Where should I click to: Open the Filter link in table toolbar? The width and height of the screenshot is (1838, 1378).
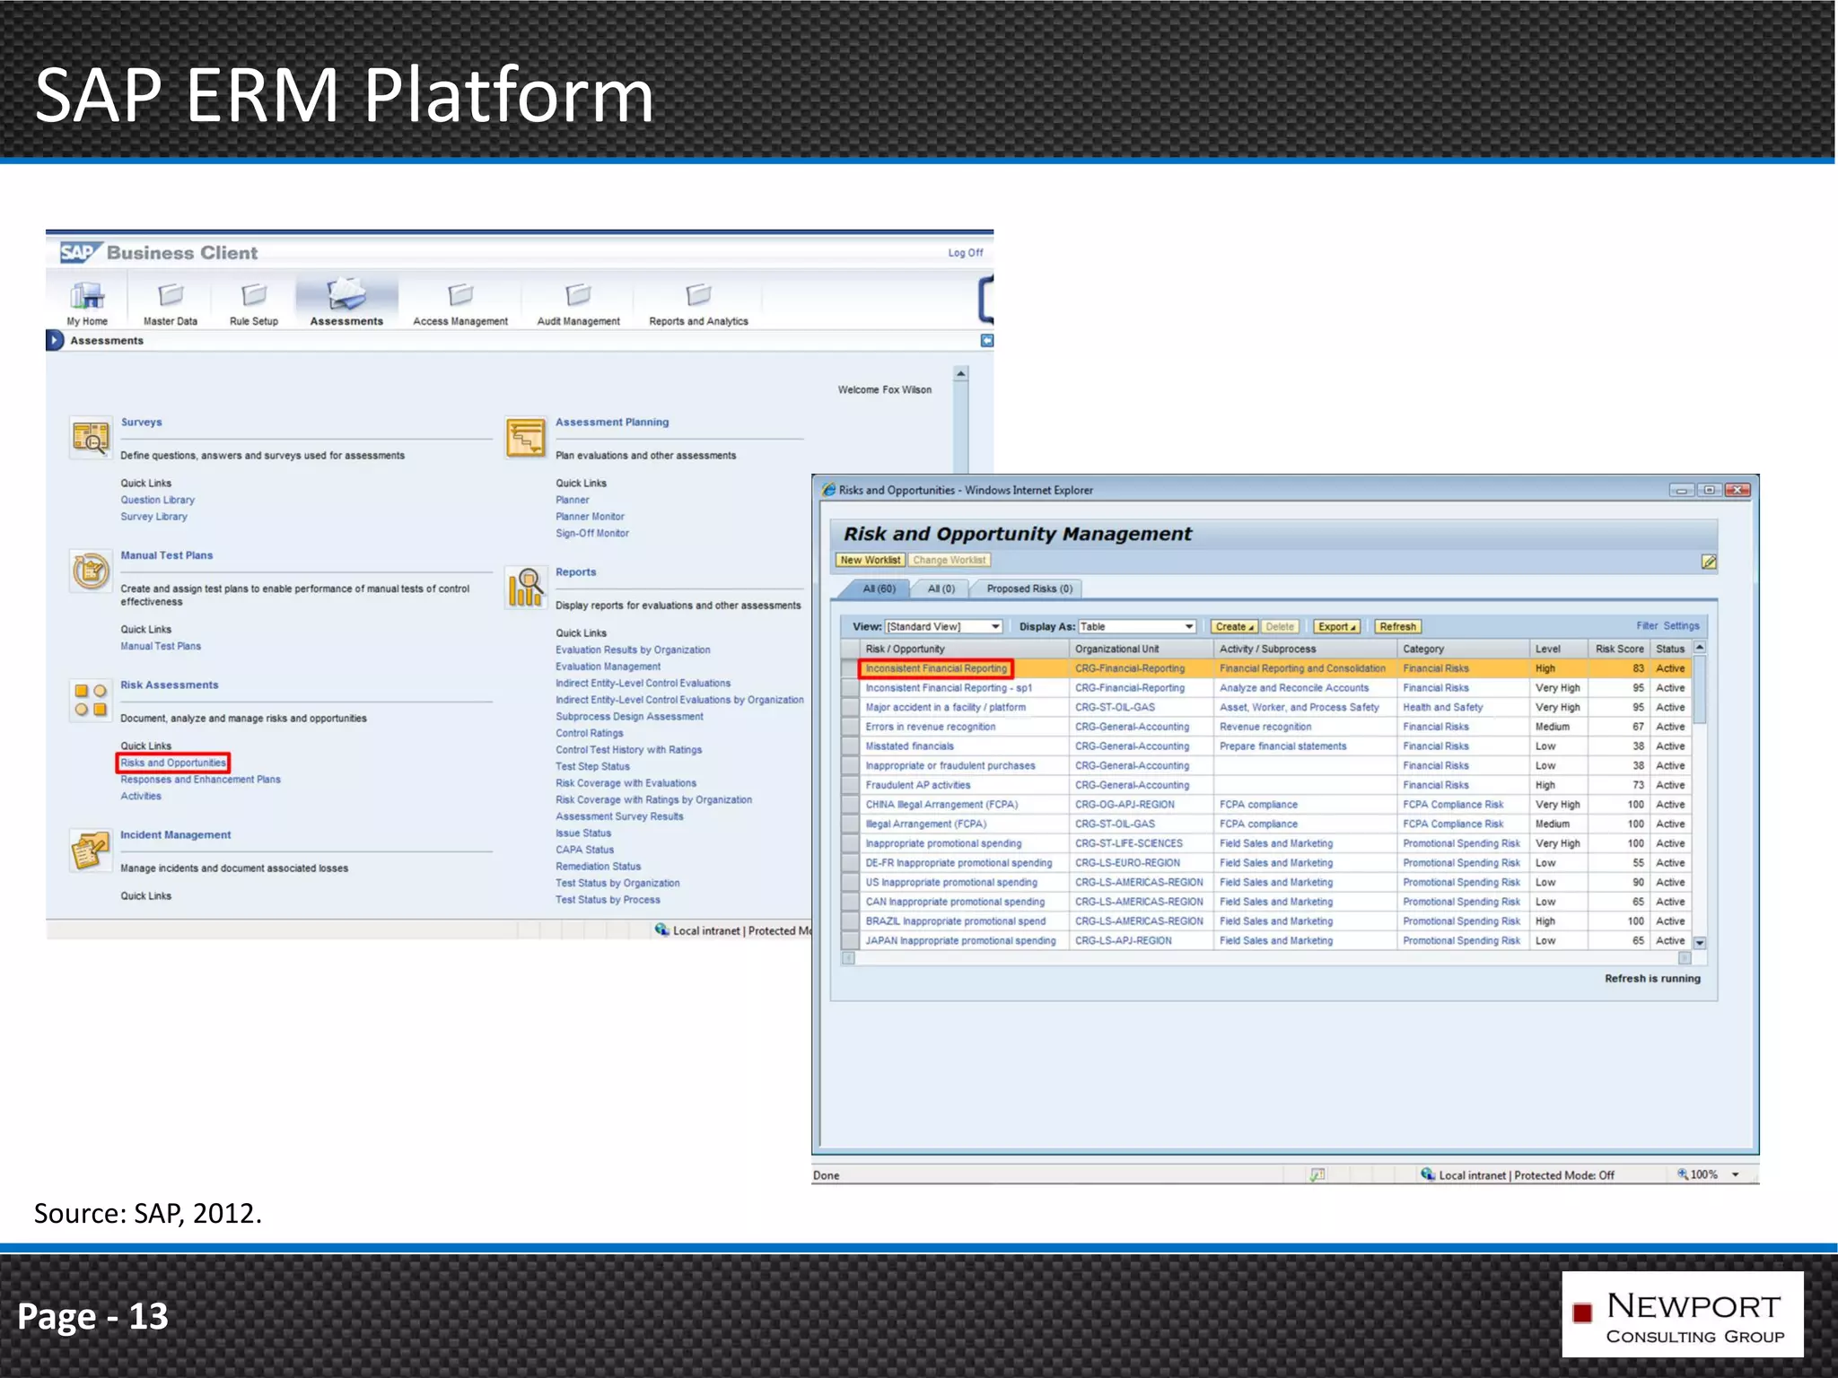[x=1647, y=625]
